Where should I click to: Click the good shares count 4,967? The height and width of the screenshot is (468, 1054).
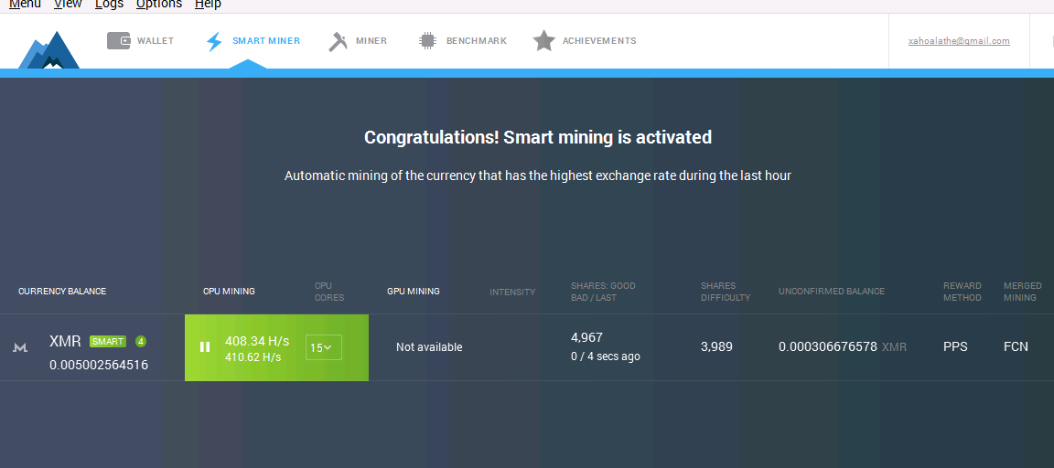(x=586, y=337)
